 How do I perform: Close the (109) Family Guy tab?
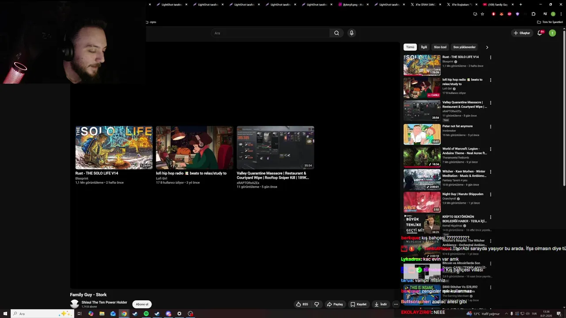(512, 4)
